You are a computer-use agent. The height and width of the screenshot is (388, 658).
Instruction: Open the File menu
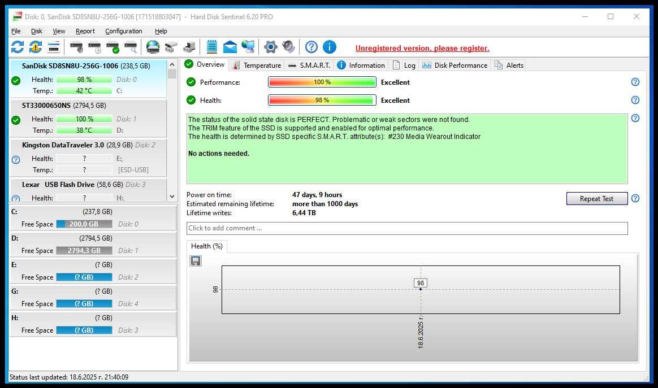(16, 31)
